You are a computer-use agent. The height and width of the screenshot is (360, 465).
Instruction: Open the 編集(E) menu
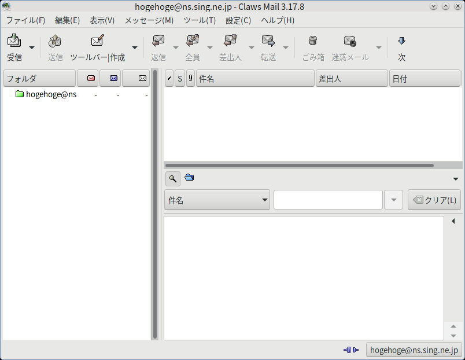pyautogui.click(x=67, y=20)
